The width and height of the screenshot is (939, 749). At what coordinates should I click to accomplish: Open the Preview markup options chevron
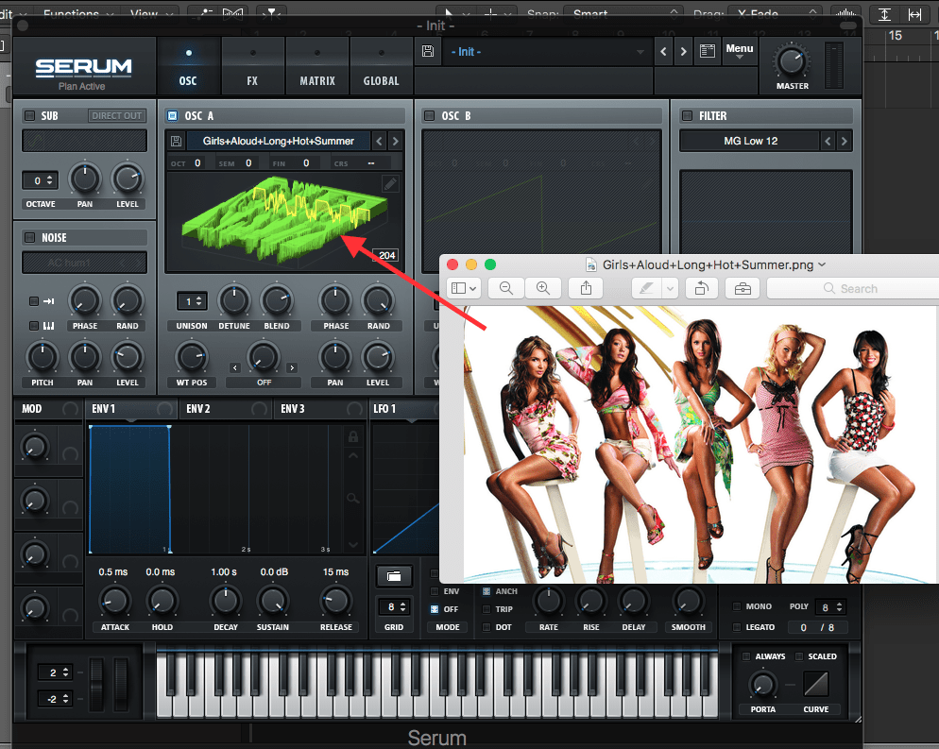pos(670,289)
